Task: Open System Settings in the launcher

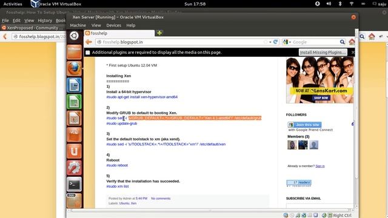Action: (x=74, y=168)
